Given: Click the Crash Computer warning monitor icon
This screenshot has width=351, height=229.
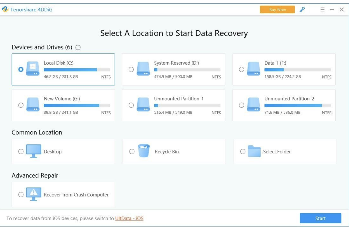Looking at the screenshot, I should (33, 194).
